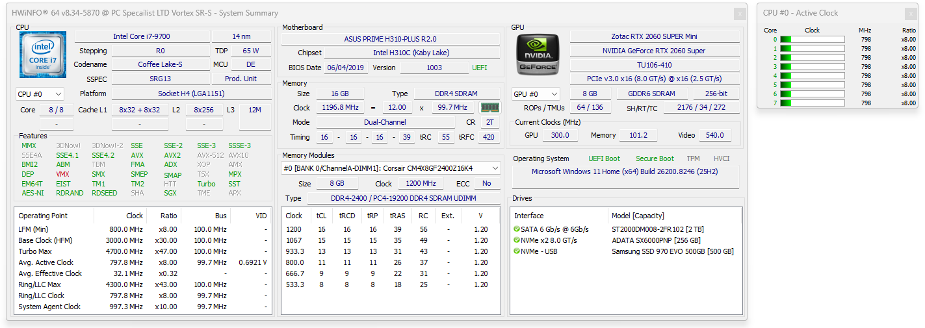This screenshot has width=925, height=328.
Task: Click the 256-bit bus width field
Action: click(715, 94)
